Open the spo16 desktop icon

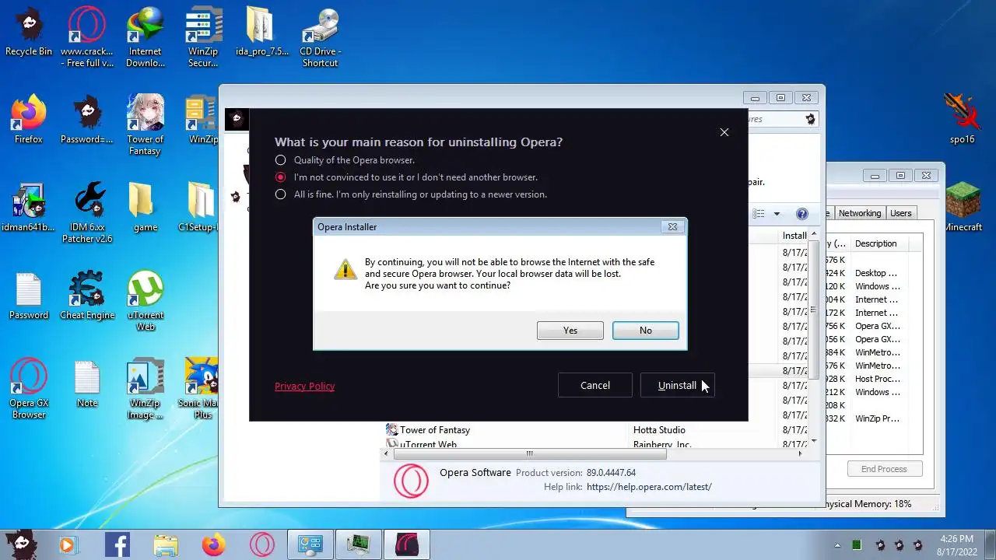coord(962,120)
